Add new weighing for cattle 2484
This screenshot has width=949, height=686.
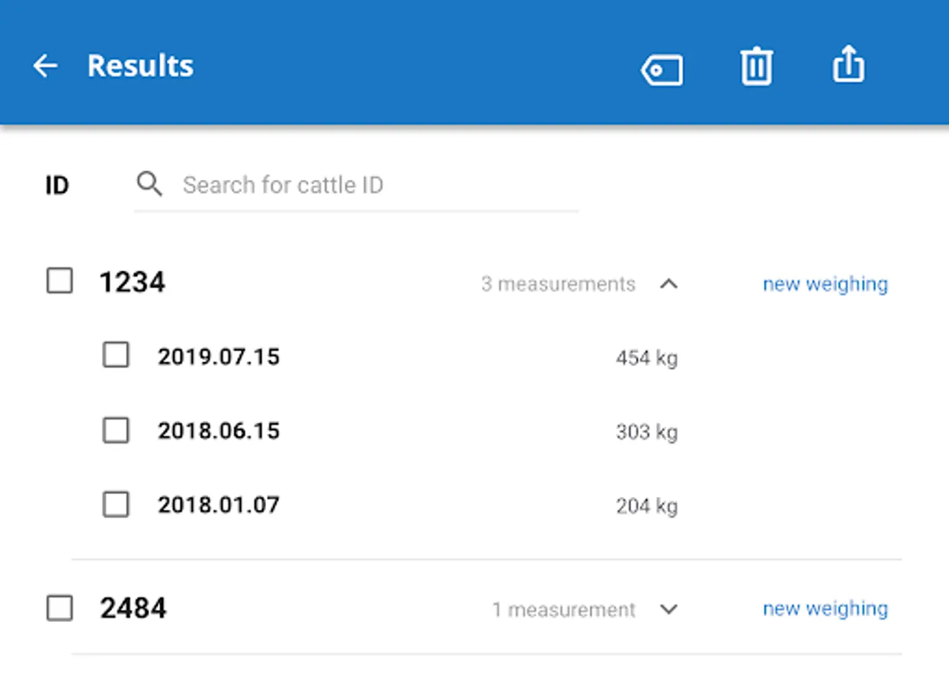(x=825, y=609)
